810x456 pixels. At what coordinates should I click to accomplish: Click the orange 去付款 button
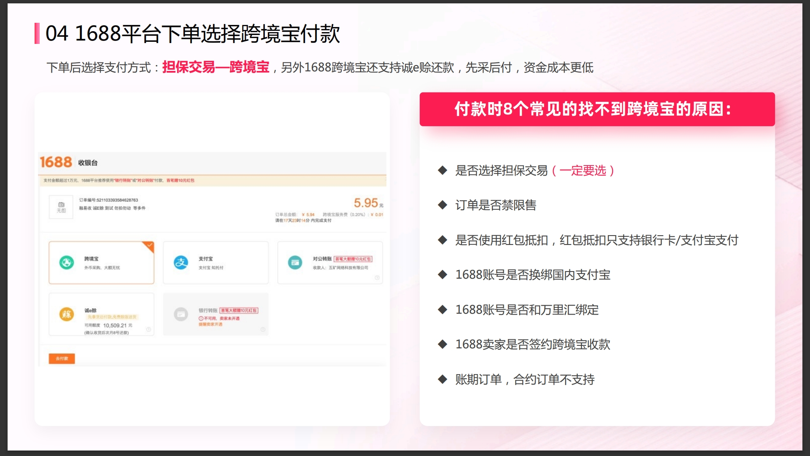pos(62,359)
